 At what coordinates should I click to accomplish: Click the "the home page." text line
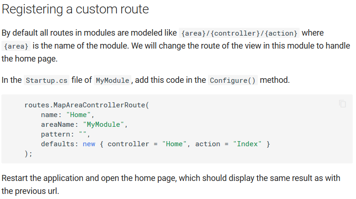point(30,59)
